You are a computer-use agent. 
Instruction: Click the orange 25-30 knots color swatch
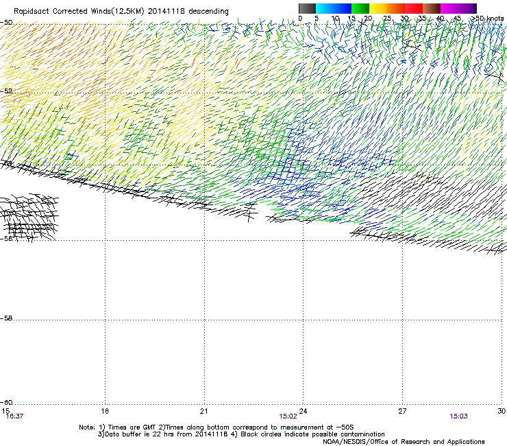(396, 8)
